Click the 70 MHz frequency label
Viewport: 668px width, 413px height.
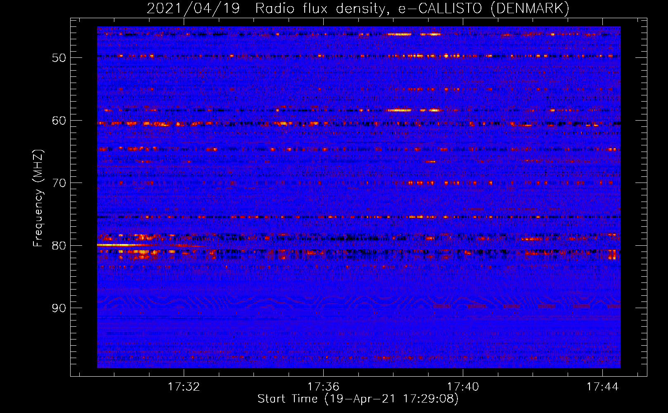point(59,183)
